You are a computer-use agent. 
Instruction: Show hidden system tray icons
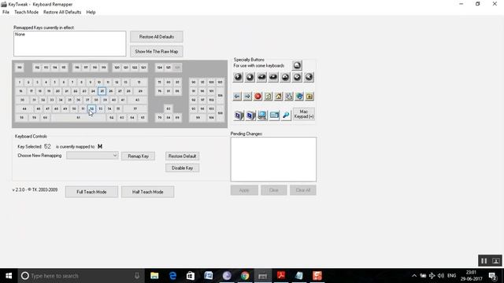point(414,276)
